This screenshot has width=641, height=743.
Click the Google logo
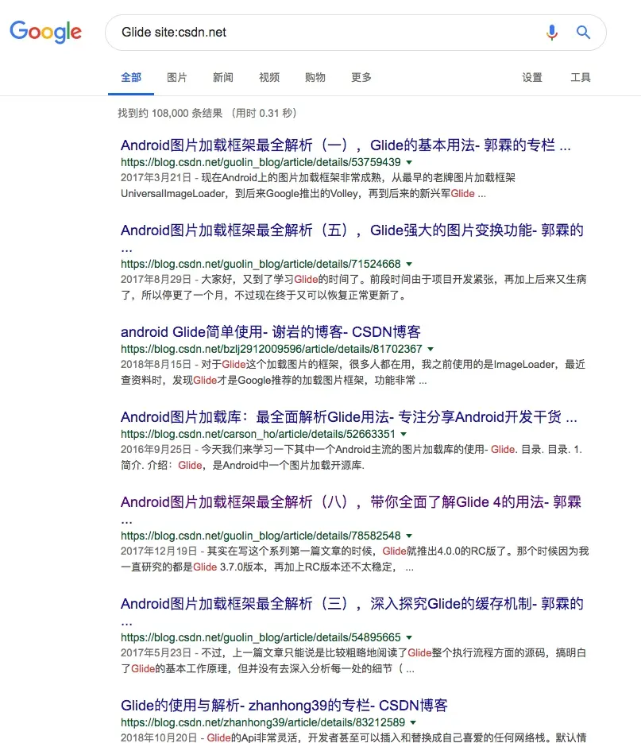pyautogui.click(x=45, y=32)
